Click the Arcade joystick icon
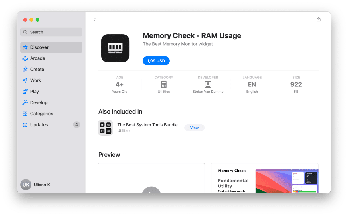The height and width of the screenshot is (216, 348). (x=25, y=58)
